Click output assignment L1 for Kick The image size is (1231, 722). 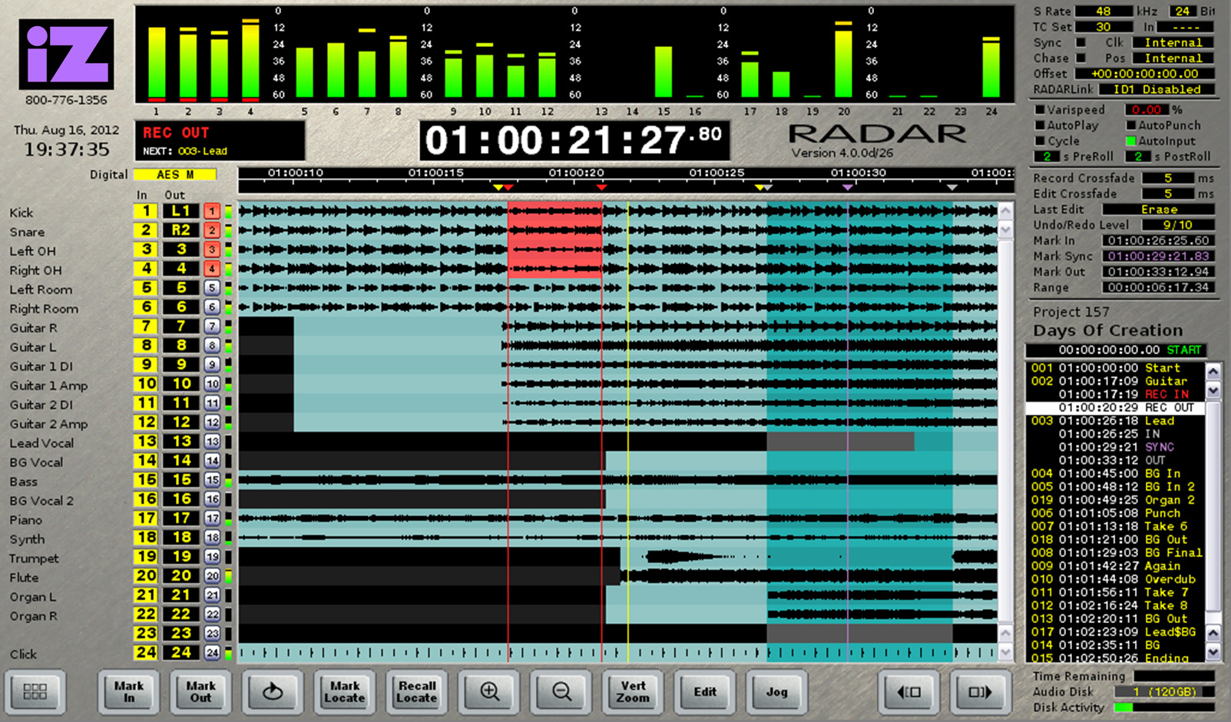[181, 211]
